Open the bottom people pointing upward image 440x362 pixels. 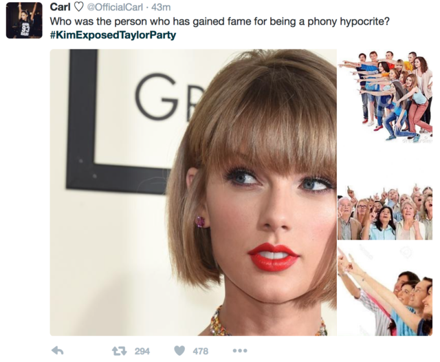385,289
